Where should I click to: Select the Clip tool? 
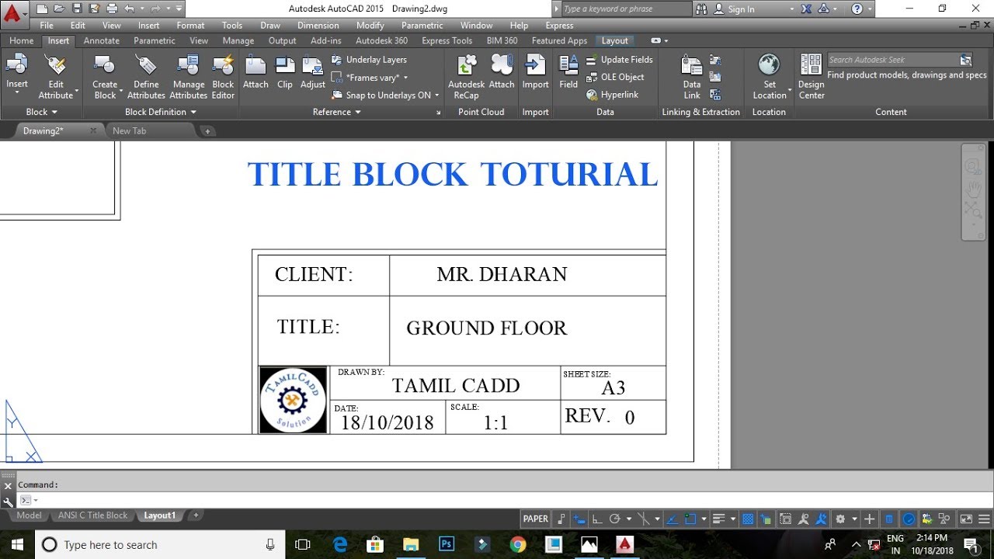point(285,72)
